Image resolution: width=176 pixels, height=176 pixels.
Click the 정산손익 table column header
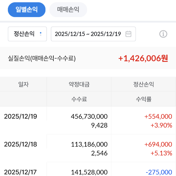click(143, 84)
